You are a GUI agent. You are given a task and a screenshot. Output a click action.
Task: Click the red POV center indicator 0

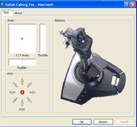[x=22, y=92]
